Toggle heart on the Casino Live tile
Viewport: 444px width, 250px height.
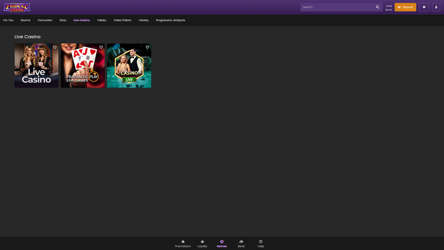[148, 47]
